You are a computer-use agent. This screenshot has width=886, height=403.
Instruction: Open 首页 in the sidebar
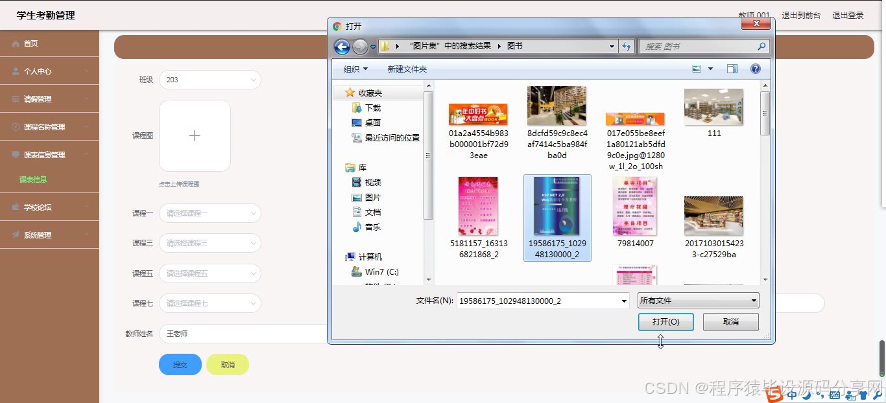(x=49, y=43)
